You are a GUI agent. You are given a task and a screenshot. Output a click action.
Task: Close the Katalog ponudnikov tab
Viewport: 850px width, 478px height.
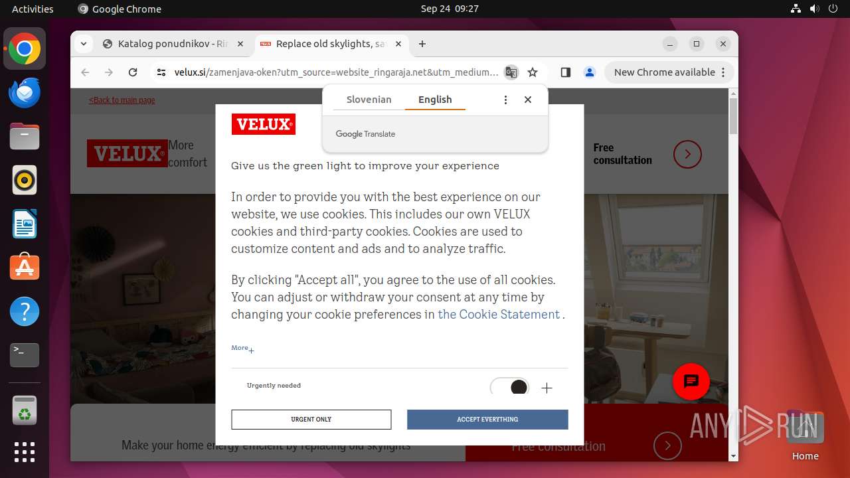click(240, 44)
